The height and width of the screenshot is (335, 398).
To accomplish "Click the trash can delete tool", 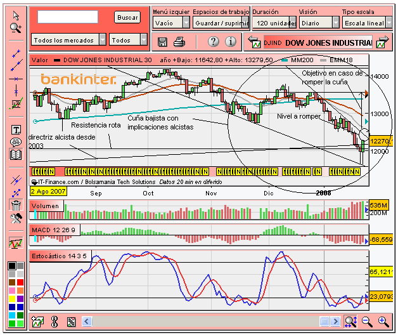I will tap(16, 205).
